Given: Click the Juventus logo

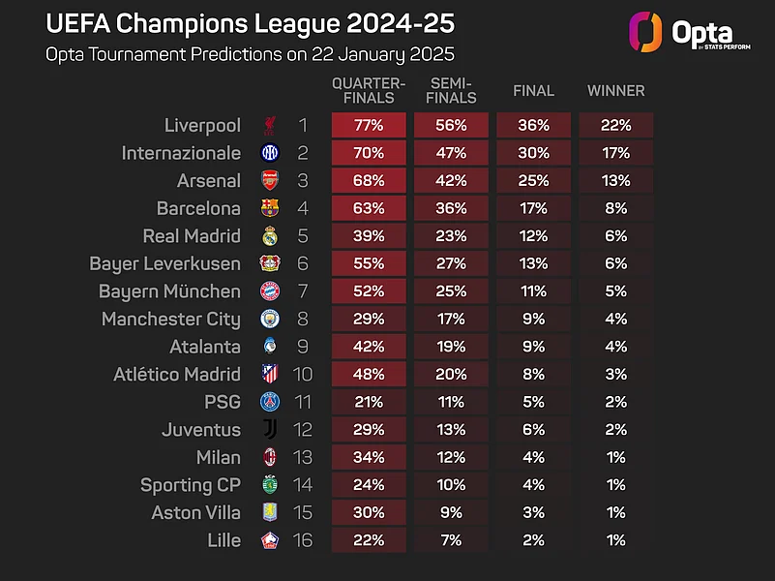Looking at the screenshot, I should 269,429.
